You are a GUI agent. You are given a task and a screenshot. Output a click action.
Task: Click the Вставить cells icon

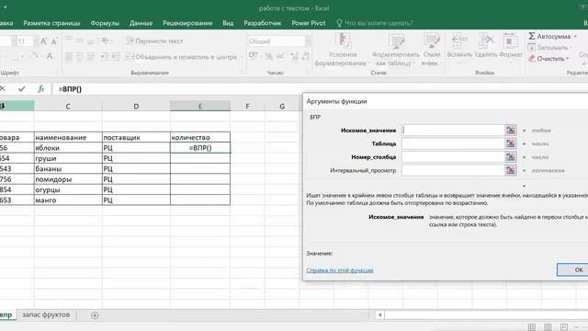459,40
